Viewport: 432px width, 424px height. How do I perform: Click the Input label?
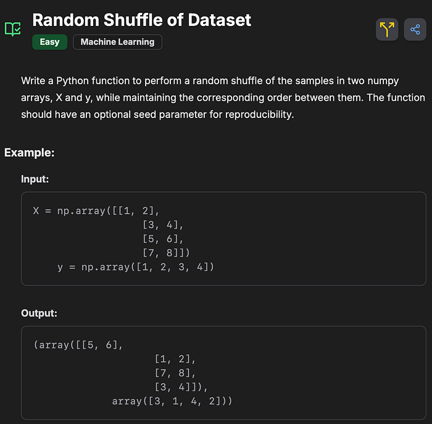35,179
